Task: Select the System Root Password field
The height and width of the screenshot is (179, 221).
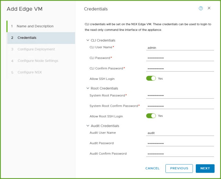Action: point(180,96)
